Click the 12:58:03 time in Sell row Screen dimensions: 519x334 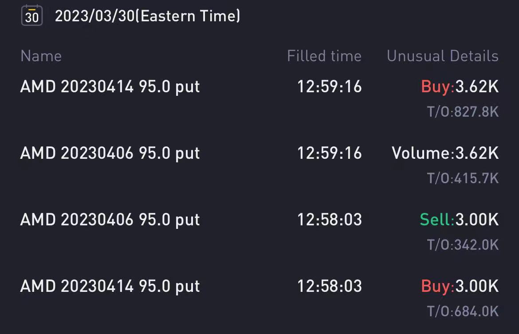coord(330,220)
